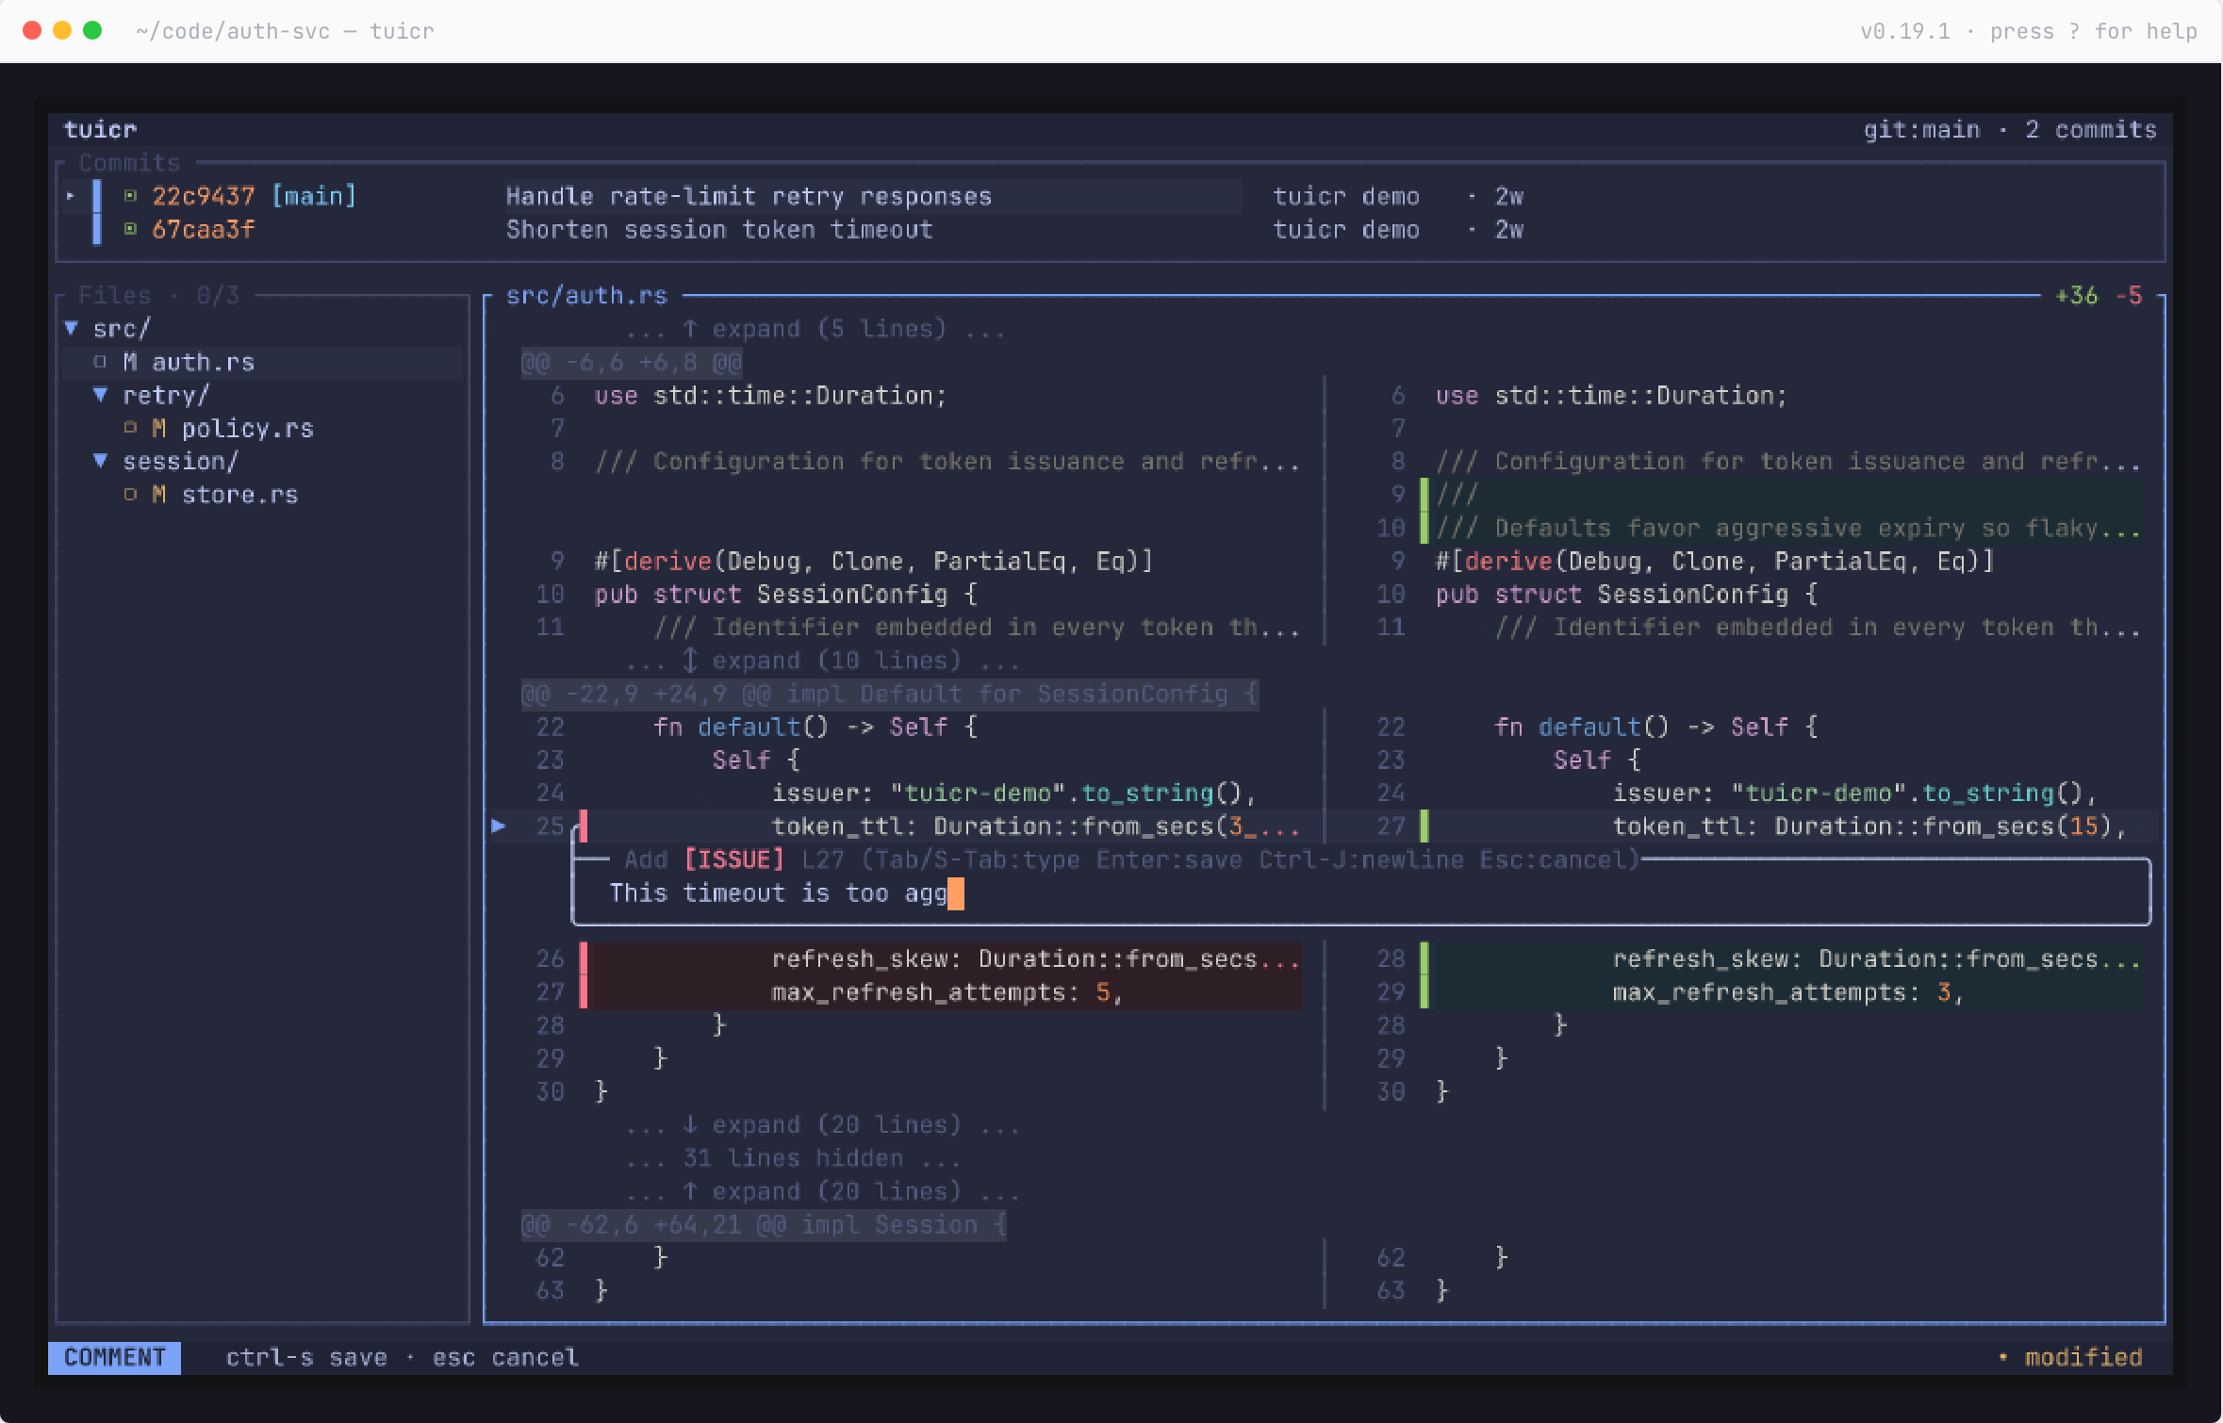Click esc cancel hint in status bar
The height and width of the screenshot is (1423, 2223).
tap(505, 1357)
